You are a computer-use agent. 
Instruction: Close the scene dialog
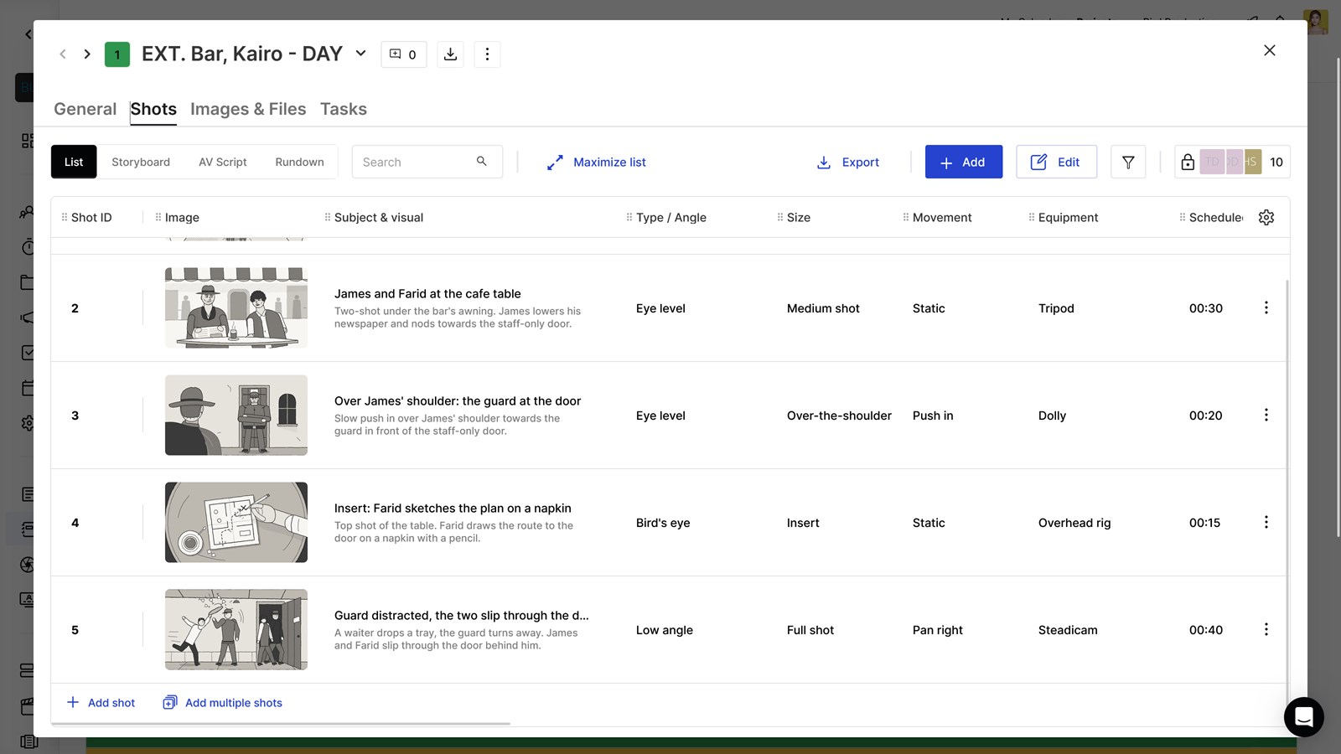click(x=1270, y=50)
